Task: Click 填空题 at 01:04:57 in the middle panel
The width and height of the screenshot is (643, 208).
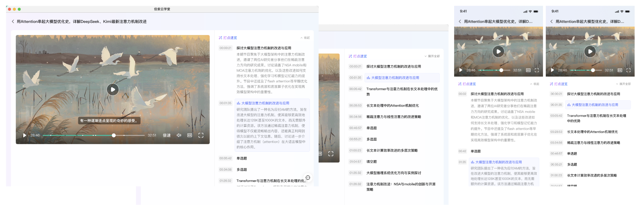Action: coord(372,162)
